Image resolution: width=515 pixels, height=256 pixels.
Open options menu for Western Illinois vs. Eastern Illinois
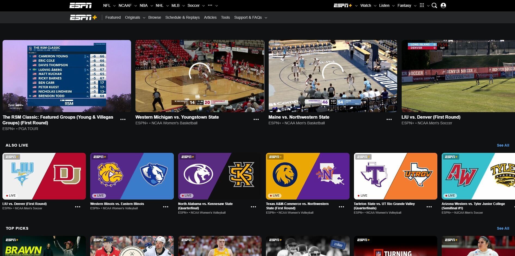tap(166, 207)
